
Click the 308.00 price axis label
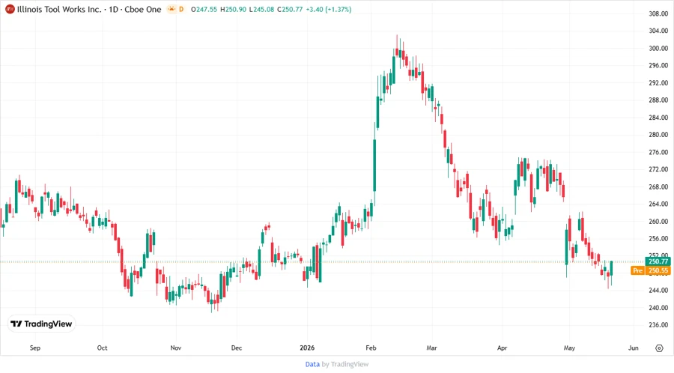pos(658,13)
